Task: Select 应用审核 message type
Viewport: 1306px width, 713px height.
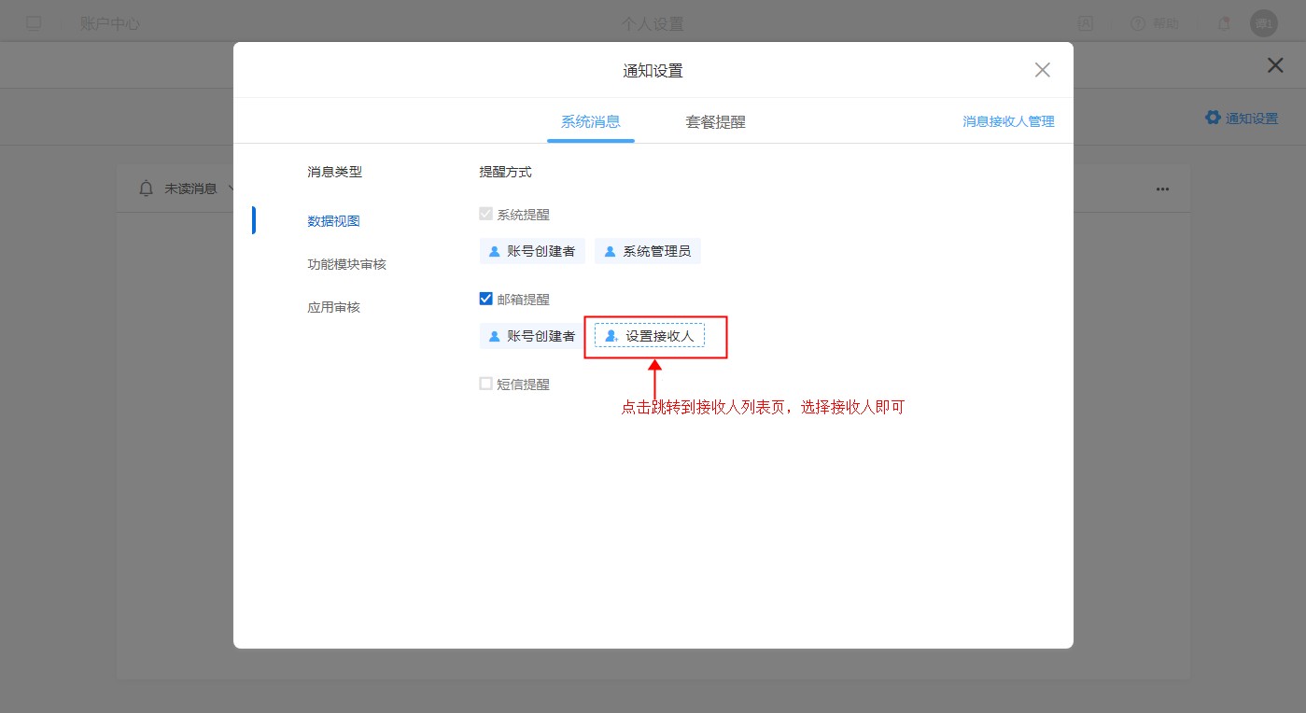Action: (x=333, y=307)
